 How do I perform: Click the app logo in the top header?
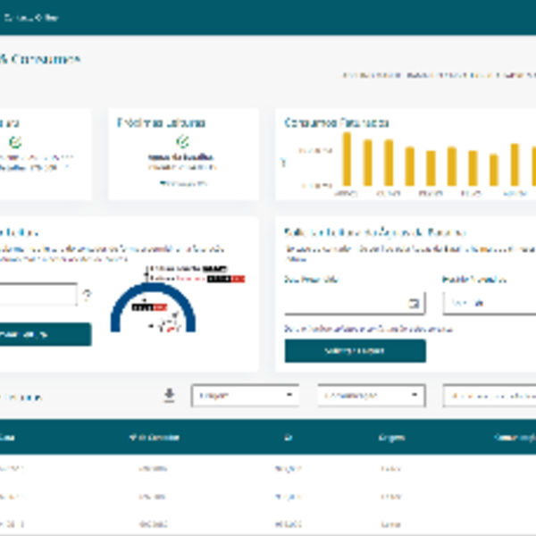[27, 16]
